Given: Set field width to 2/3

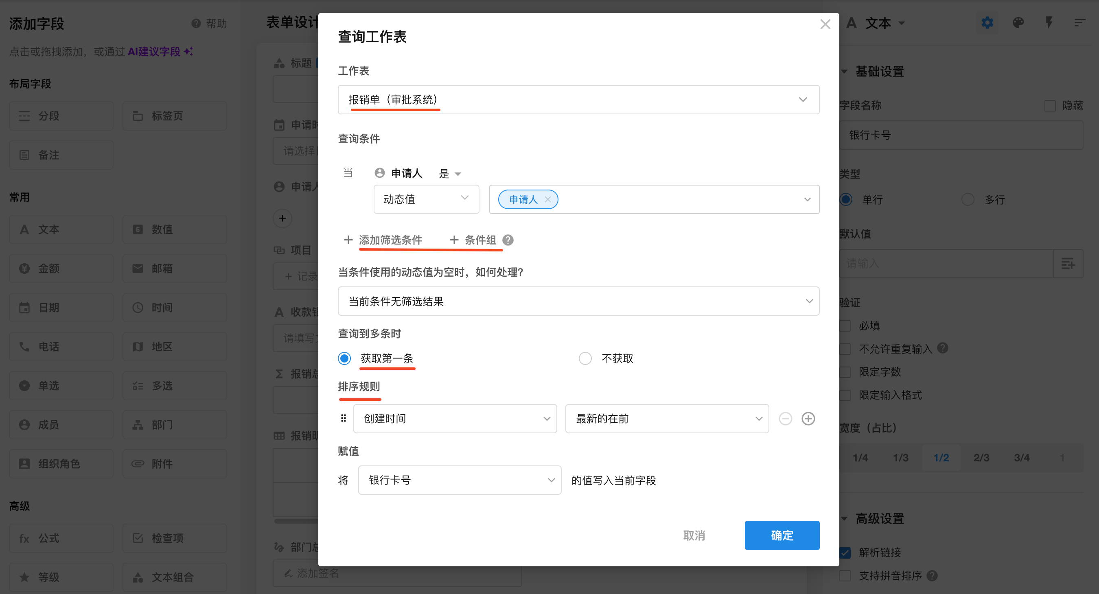Looking at the screenshot, I should click(981, 458).
